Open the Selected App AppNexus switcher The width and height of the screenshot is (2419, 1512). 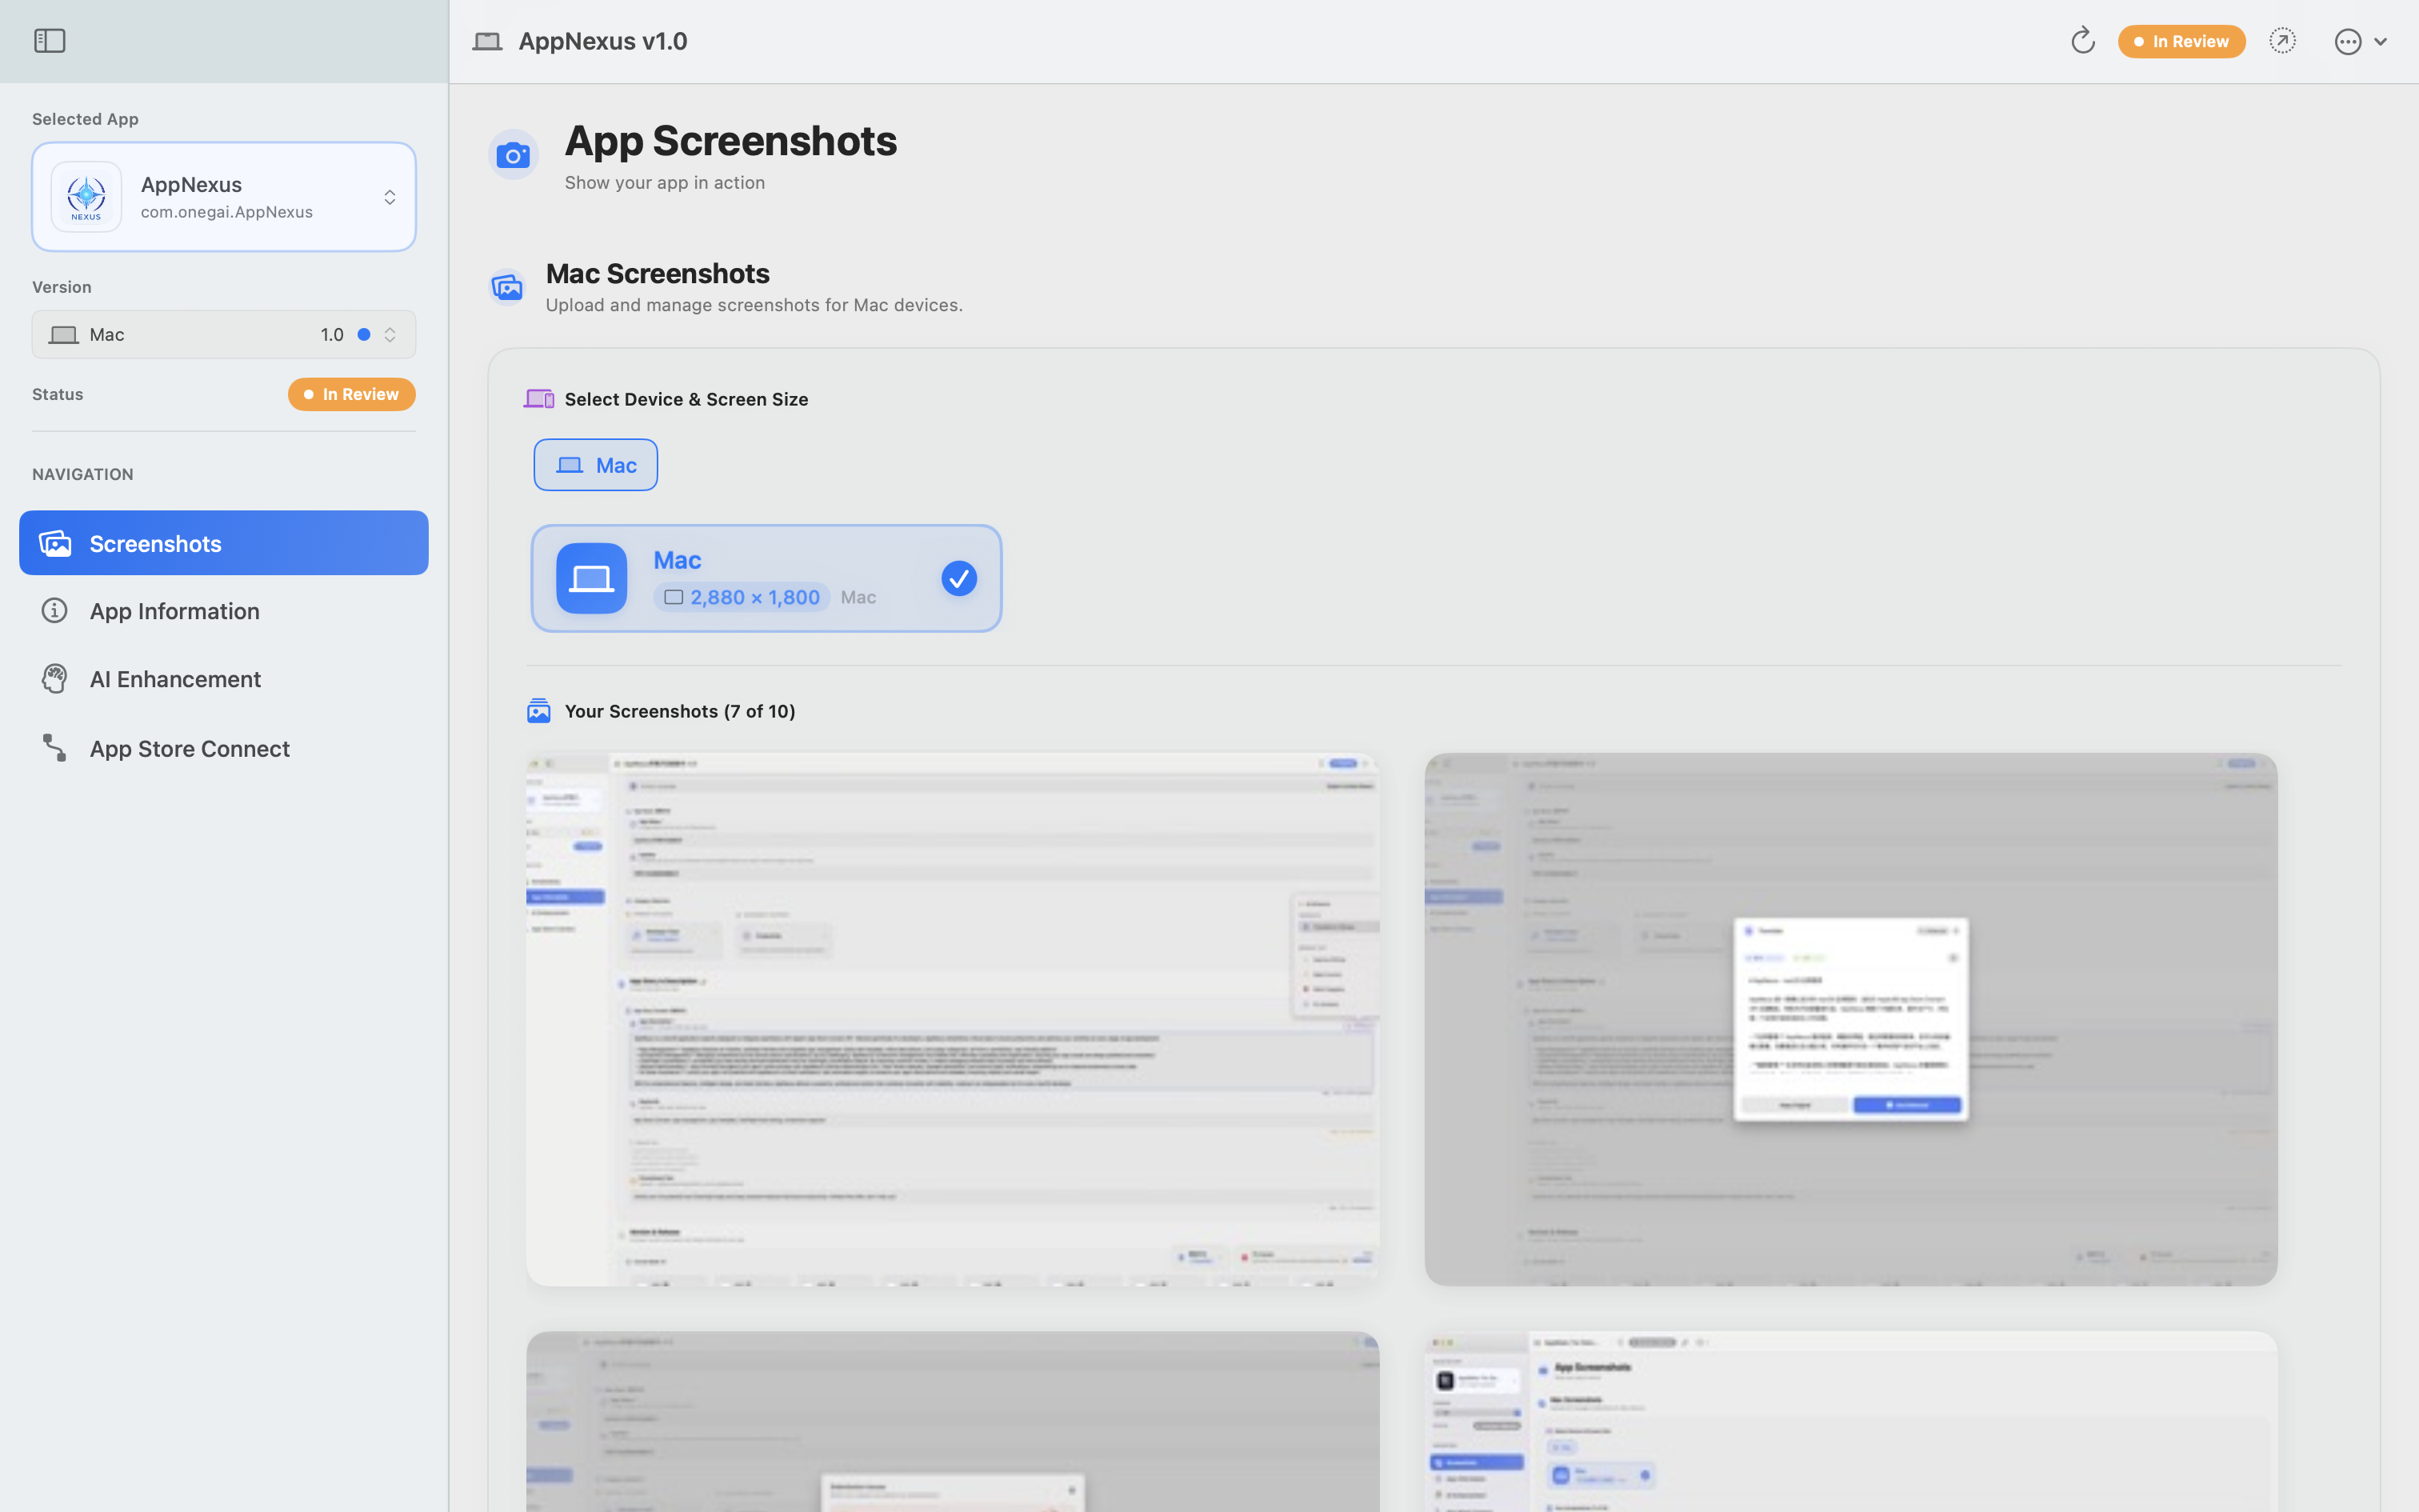(224, 197)
